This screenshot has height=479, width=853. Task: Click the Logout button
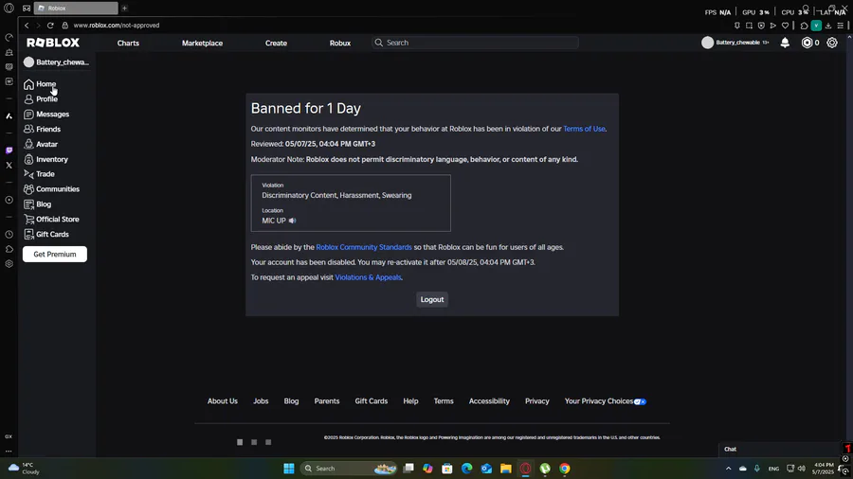(x=432, y=300)
